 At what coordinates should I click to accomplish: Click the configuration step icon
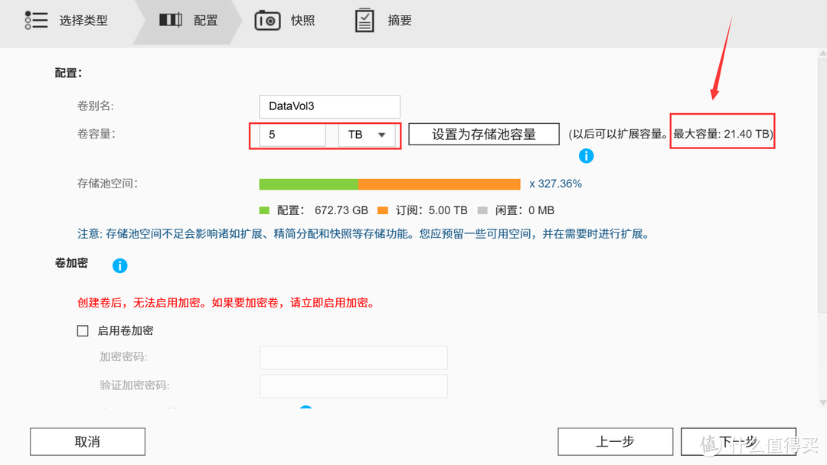tap(170, 20)
